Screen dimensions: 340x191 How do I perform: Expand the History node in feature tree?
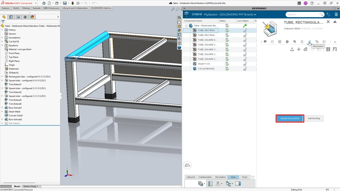2,30
